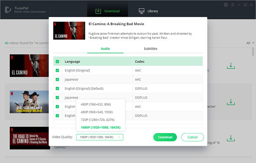Screen dimensions: 256x163
Task: Uncheck English [Original] (Default) DDPLUS track
Action: (57, 88)
